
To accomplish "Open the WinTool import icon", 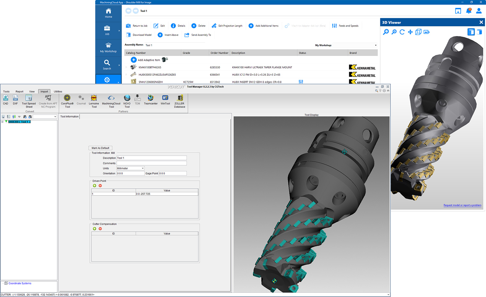I will click(165, 98).
